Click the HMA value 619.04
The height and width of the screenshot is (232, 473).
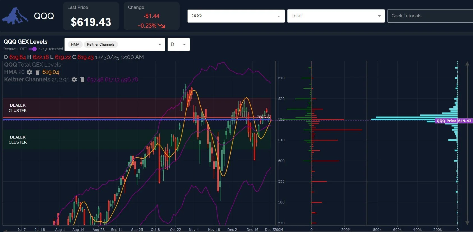[51, 72]
